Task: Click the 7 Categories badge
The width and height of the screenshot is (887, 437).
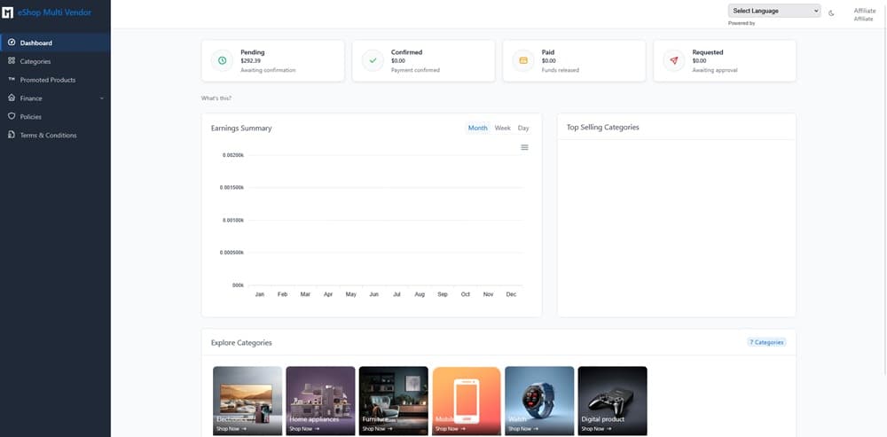Action: (x=765, y=341)
